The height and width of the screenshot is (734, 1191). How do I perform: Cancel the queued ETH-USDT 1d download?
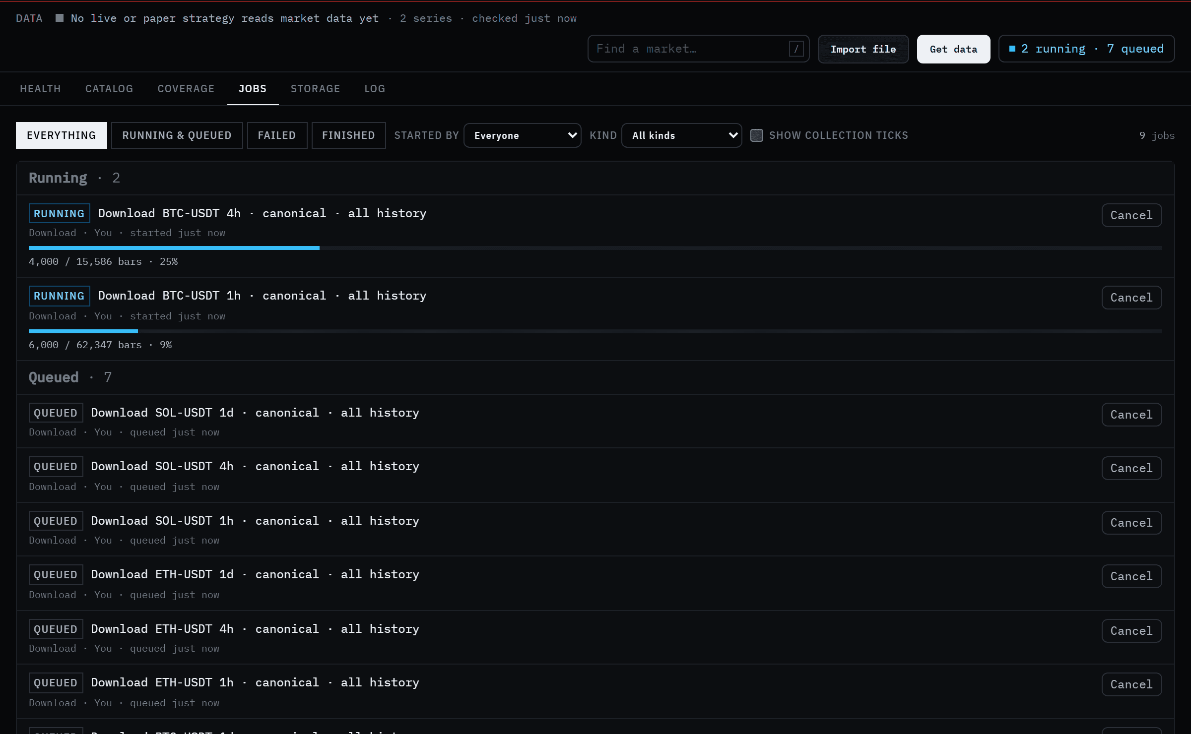[x=1131, y=576]
